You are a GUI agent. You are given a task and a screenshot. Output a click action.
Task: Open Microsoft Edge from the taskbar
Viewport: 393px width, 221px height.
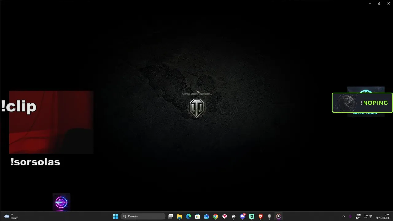coord(189,216)
